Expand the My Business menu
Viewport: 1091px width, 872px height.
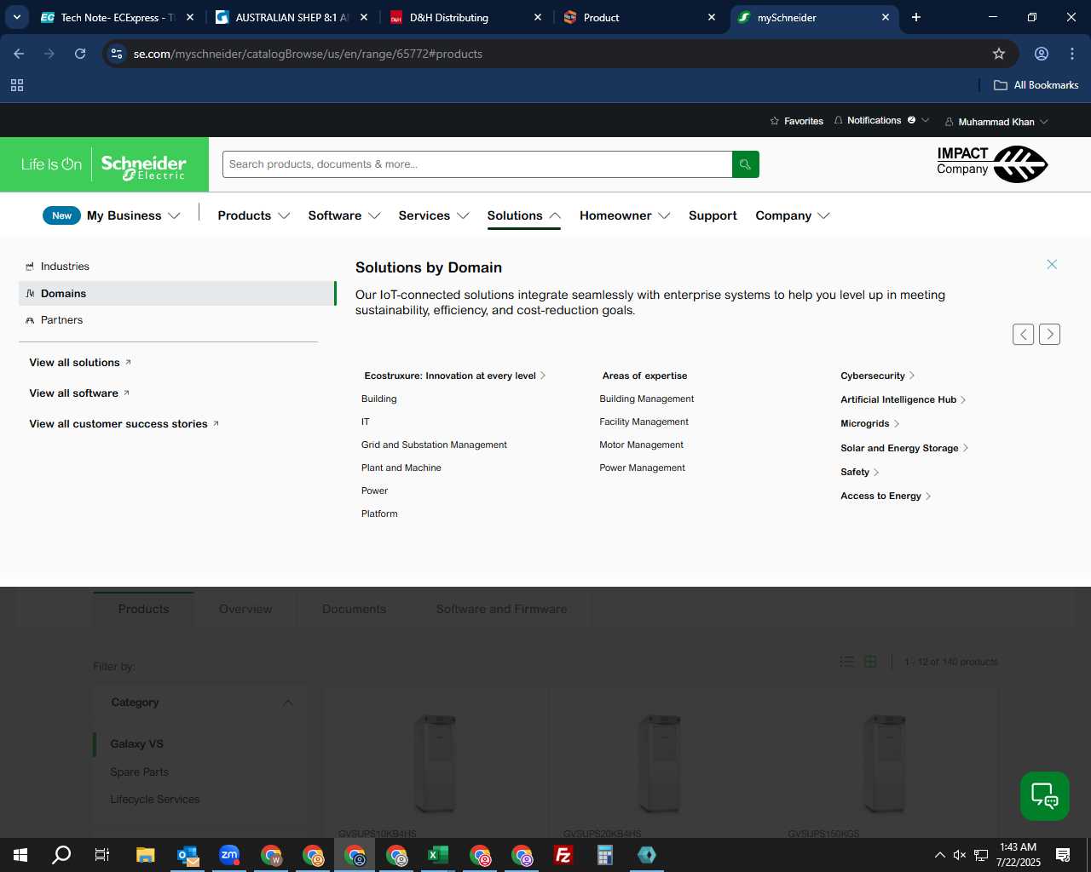click(x=133, y=215)
